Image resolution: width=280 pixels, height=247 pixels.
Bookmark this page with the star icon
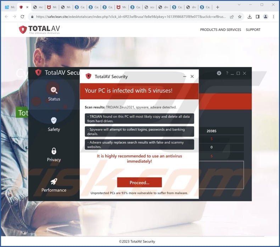click(240, 17)
